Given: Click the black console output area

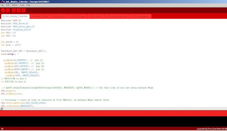Looking at the screenshot, I should [113, 121].
